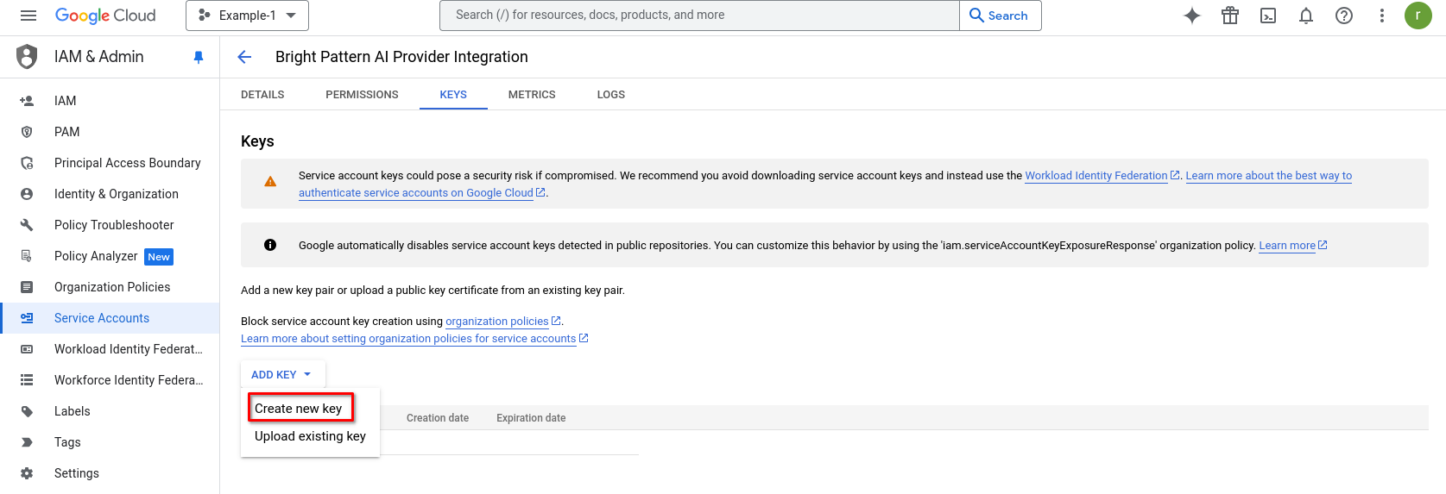Activate Cloud Shell terminal icon
The height and width of the screenshot is (494, 1446).
tap(1268, 16)
